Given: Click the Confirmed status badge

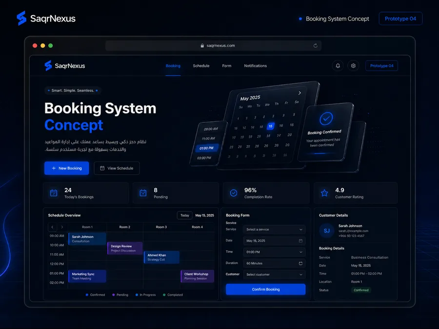Looking at the screenshot, I should point(361,290).
